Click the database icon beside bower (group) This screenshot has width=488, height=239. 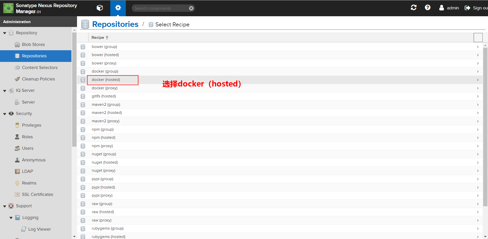pos(83,47)
